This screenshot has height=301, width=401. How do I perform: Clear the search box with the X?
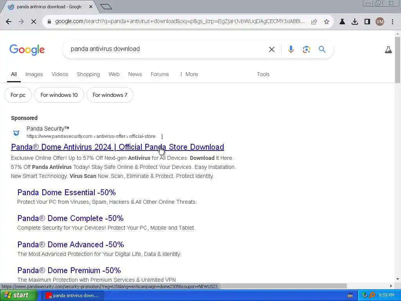coord(272,49)
